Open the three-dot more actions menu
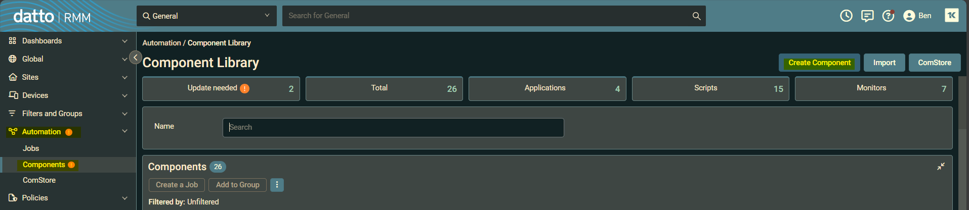The height and width of the screenshot is (210, 969). pyautogui.click(x=277, y=185)
